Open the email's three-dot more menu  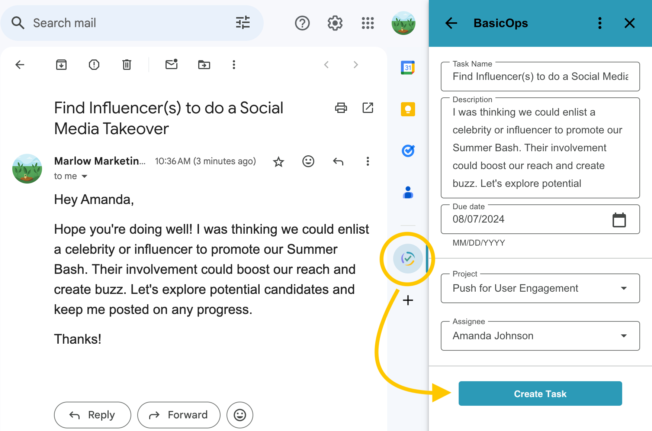point(367,162)
